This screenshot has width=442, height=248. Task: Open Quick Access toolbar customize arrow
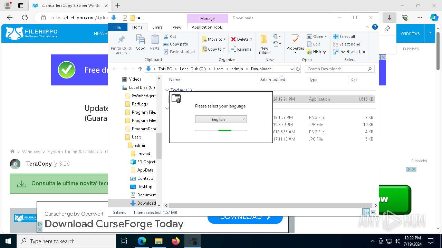pyautogui.click(x=139, y=18)
